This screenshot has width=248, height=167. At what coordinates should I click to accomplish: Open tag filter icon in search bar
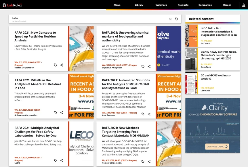click(x=177, y=19)
